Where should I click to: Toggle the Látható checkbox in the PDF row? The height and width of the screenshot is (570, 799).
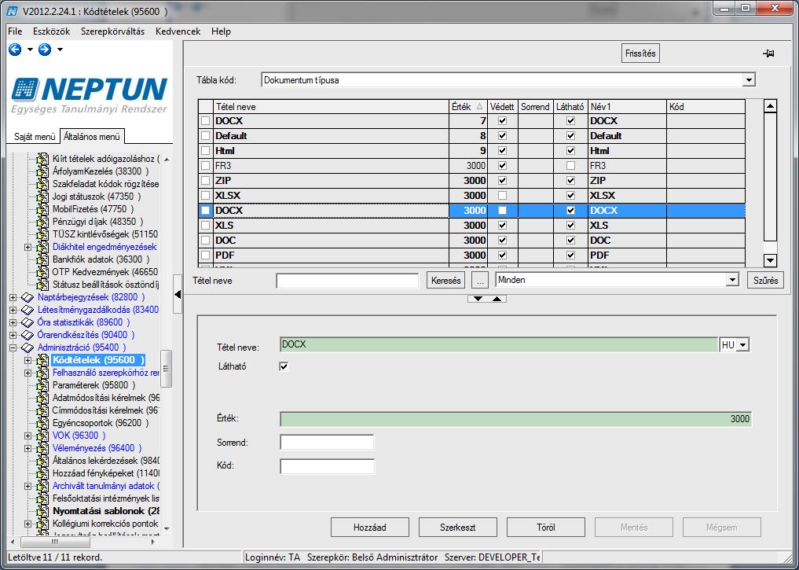[570, 255]
